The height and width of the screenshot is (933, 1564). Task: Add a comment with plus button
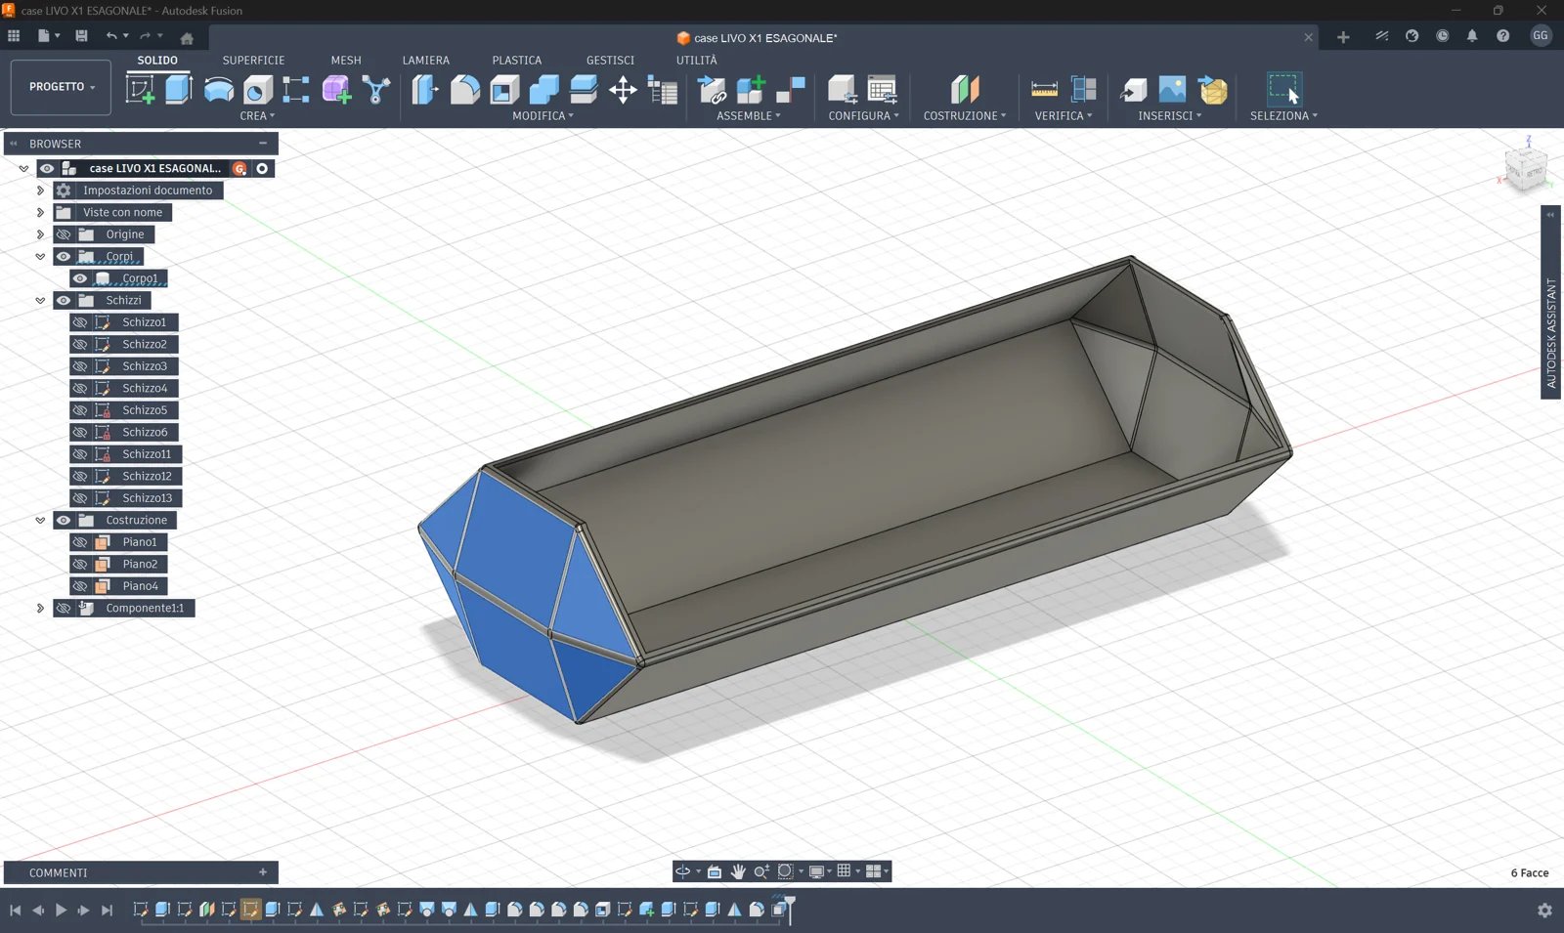263,872
